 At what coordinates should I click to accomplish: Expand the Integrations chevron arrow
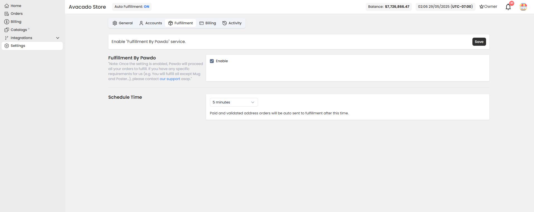click(58, 38)
